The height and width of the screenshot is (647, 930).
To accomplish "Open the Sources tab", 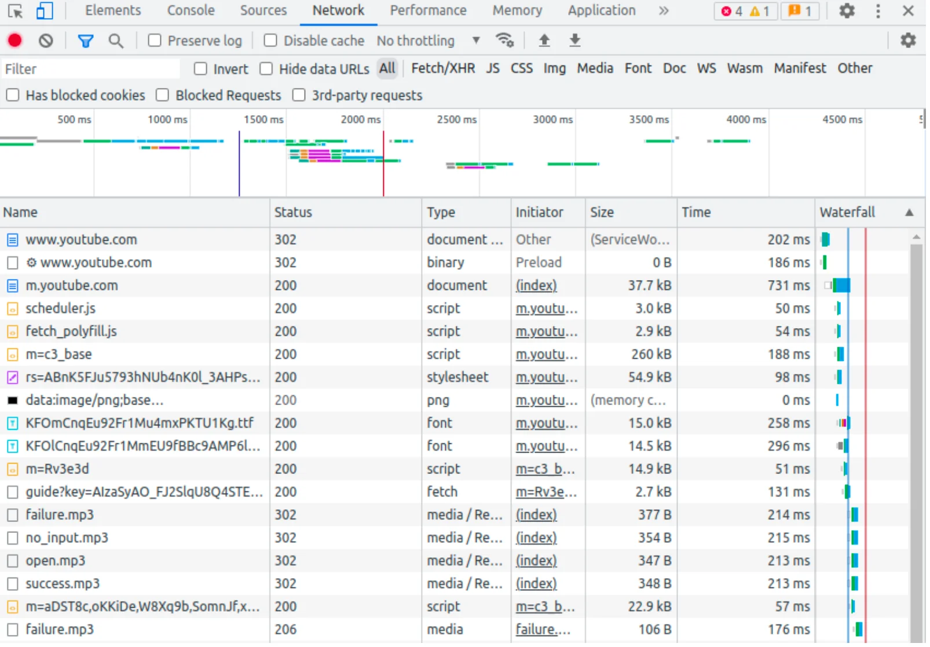I will [x=263, y=10].
